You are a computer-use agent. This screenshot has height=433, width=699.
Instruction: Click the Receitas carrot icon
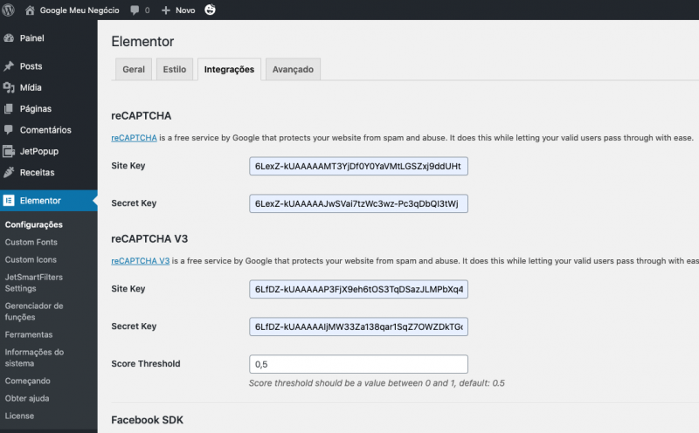click(9, 172)
